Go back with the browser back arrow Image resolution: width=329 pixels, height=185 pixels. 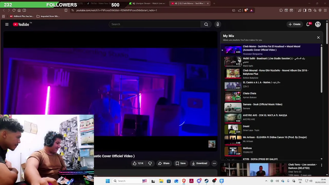[4, 10]
